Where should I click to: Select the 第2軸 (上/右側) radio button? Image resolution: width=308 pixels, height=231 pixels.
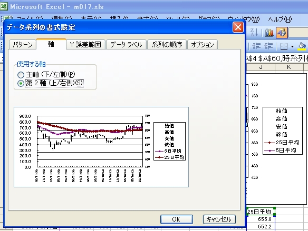click(21, 83)
